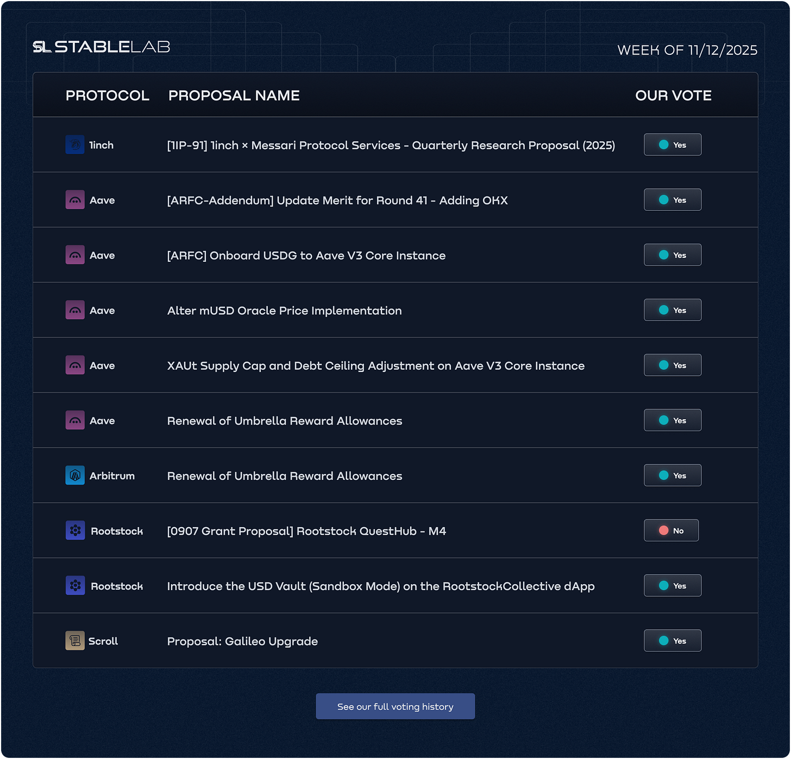The image size is (791, 759).
Task: Click No vote for Rootstock QuestHub M4
Action: 671,530
